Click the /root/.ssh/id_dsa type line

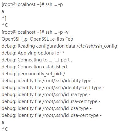pos(46,108)
